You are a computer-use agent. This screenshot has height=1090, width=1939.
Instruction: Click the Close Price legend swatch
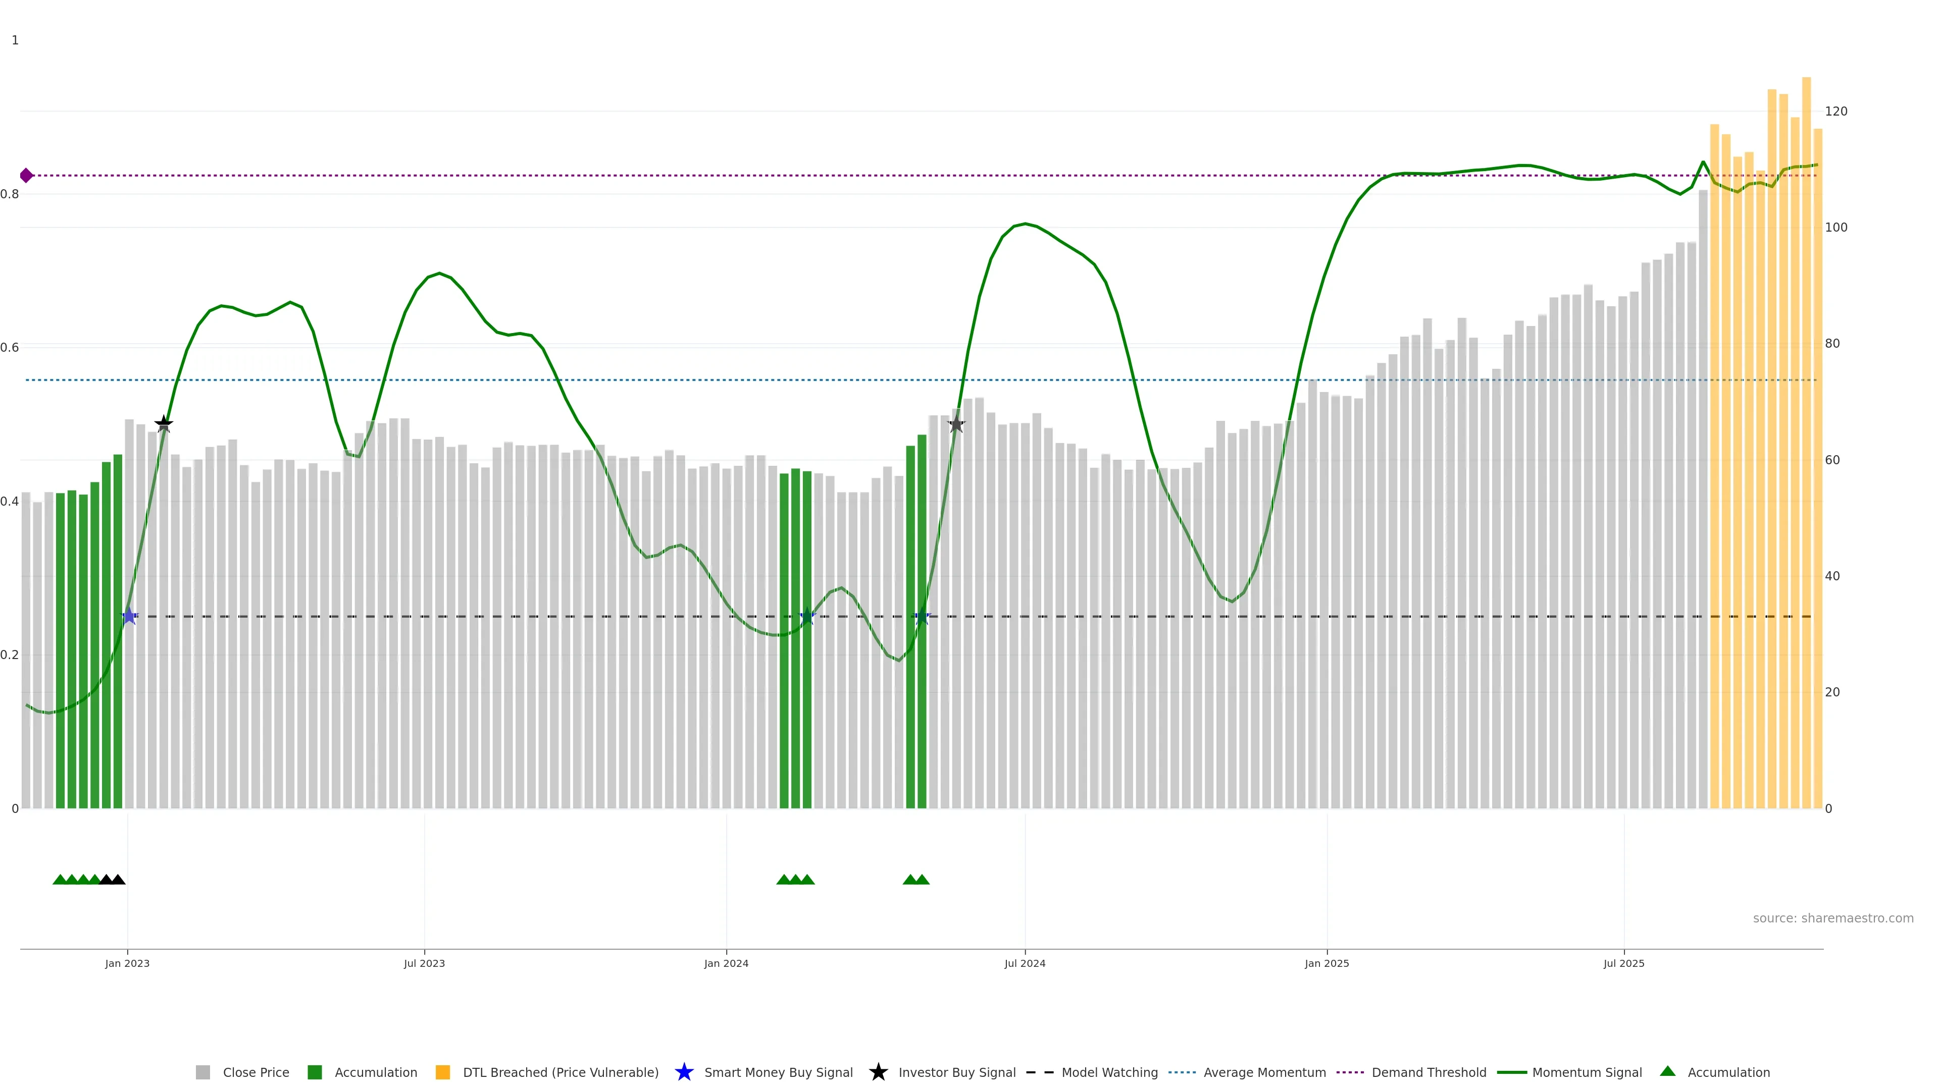202,1072
